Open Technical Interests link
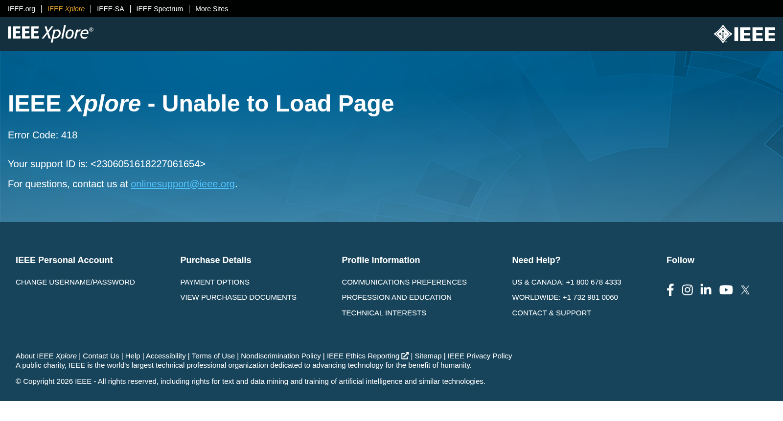Image resolution: width=783 pixels, height=421 pixels. tap(384, 313)
